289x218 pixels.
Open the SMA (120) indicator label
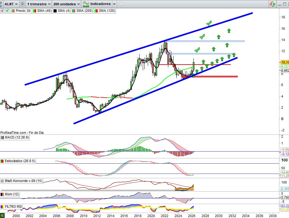(x=107, y=11)
